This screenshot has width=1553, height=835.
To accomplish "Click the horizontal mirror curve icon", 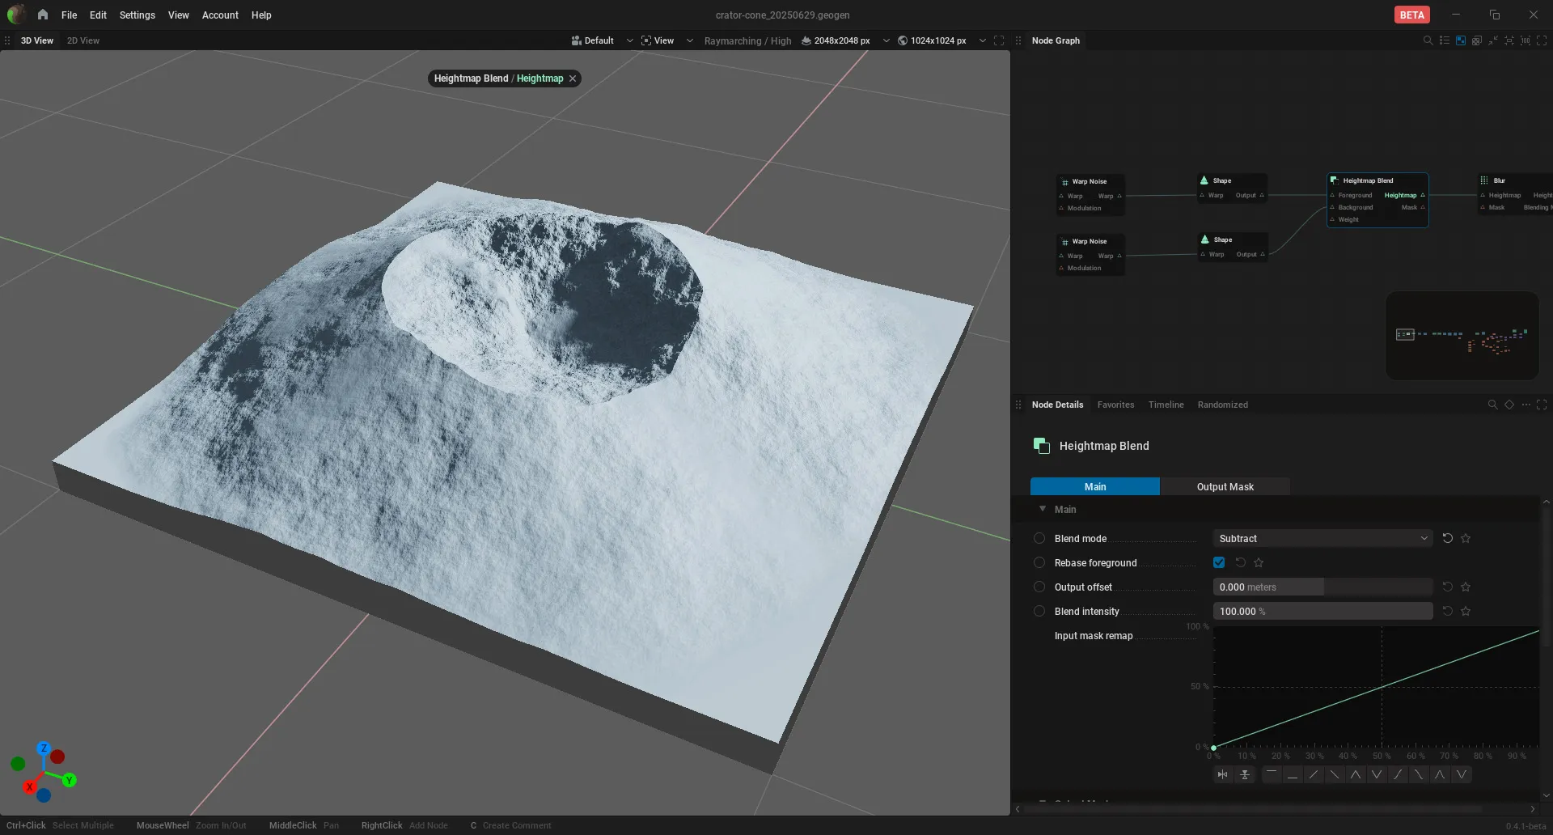I will pyautogui.click(x=1222, y=774).
